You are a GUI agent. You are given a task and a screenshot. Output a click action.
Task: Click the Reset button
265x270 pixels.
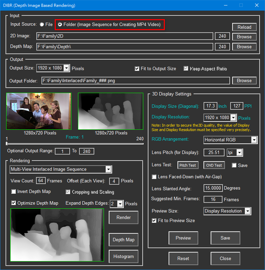pos(183,258)
